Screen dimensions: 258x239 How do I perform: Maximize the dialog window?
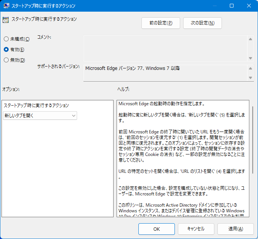232,6
